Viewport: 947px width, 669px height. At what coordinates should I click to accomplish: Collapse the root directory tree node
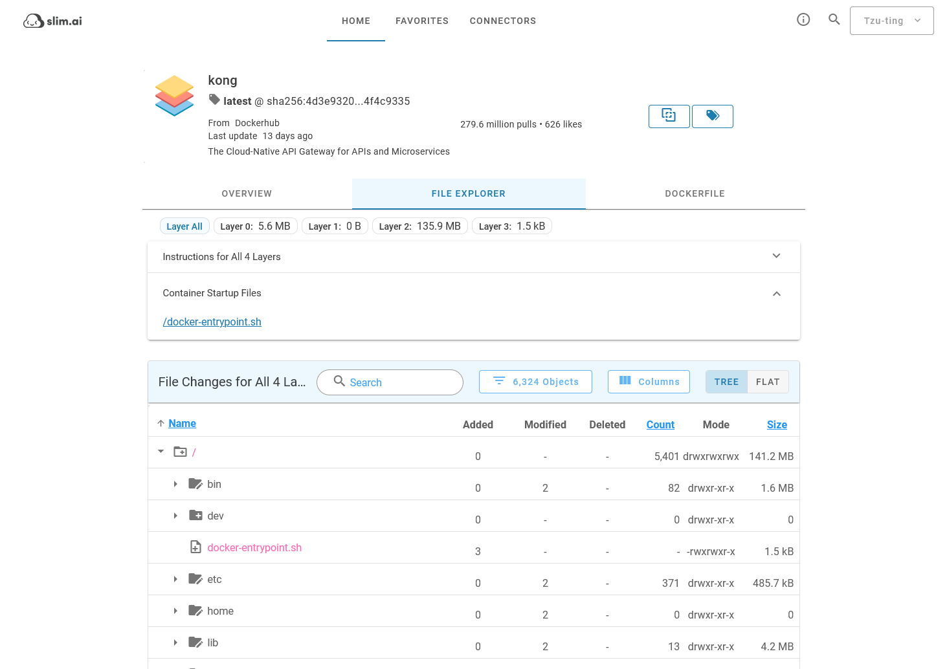(161, 452)
